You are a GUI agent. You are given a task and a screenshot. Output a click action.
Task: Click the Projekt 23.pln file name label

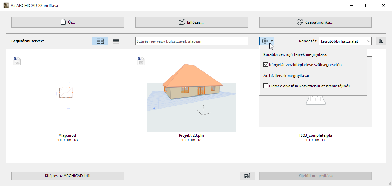(191, 136)
